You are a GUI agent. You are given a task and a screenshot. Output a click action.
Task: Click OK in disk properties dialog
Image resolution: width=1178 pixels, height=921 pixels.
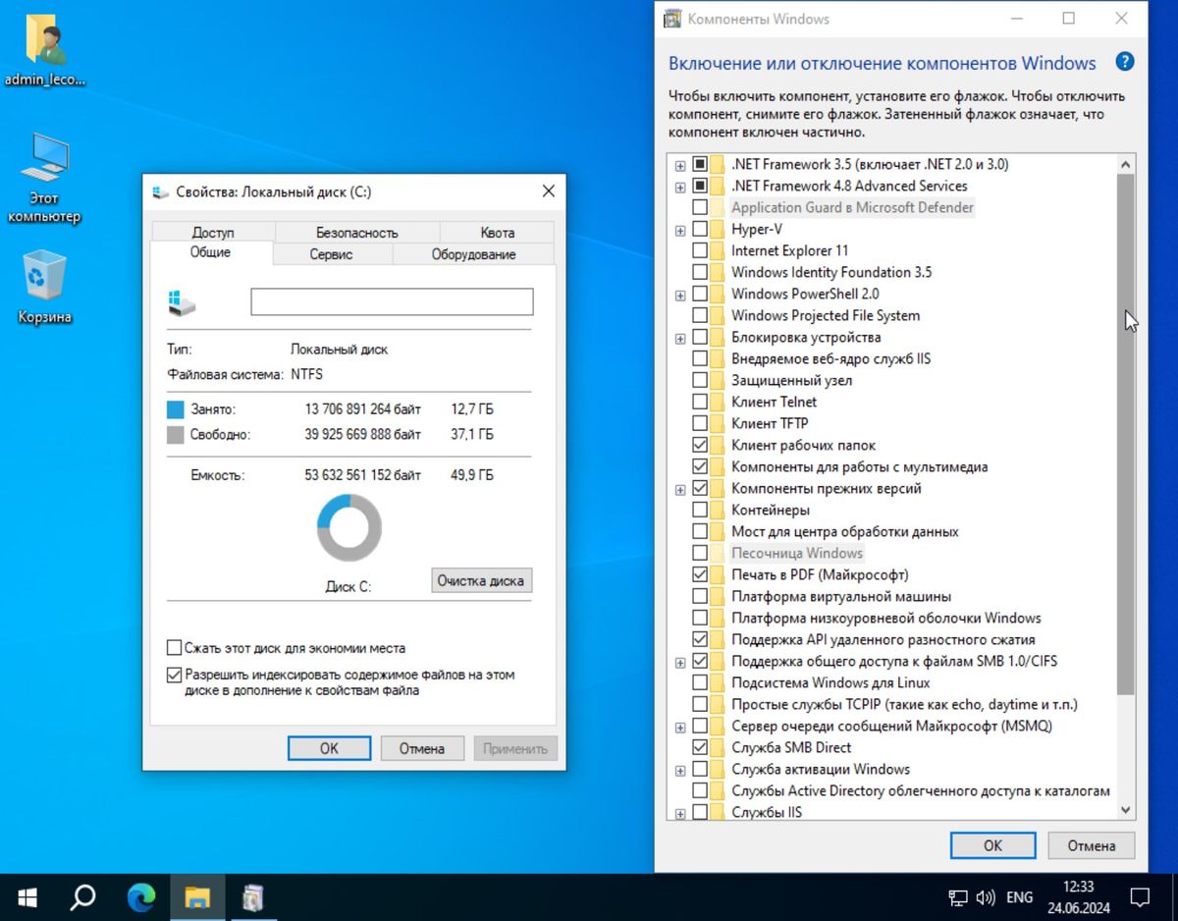click(x=329, y=748)
